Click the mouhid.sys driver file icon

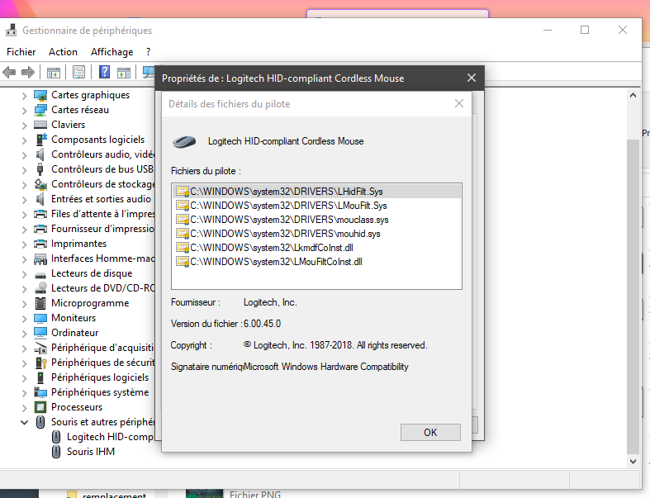182,234
